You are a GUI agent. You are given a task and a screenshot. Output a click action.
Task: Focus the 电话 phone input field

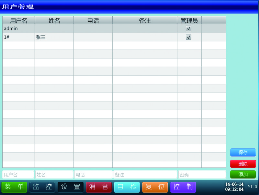[93, 175]
